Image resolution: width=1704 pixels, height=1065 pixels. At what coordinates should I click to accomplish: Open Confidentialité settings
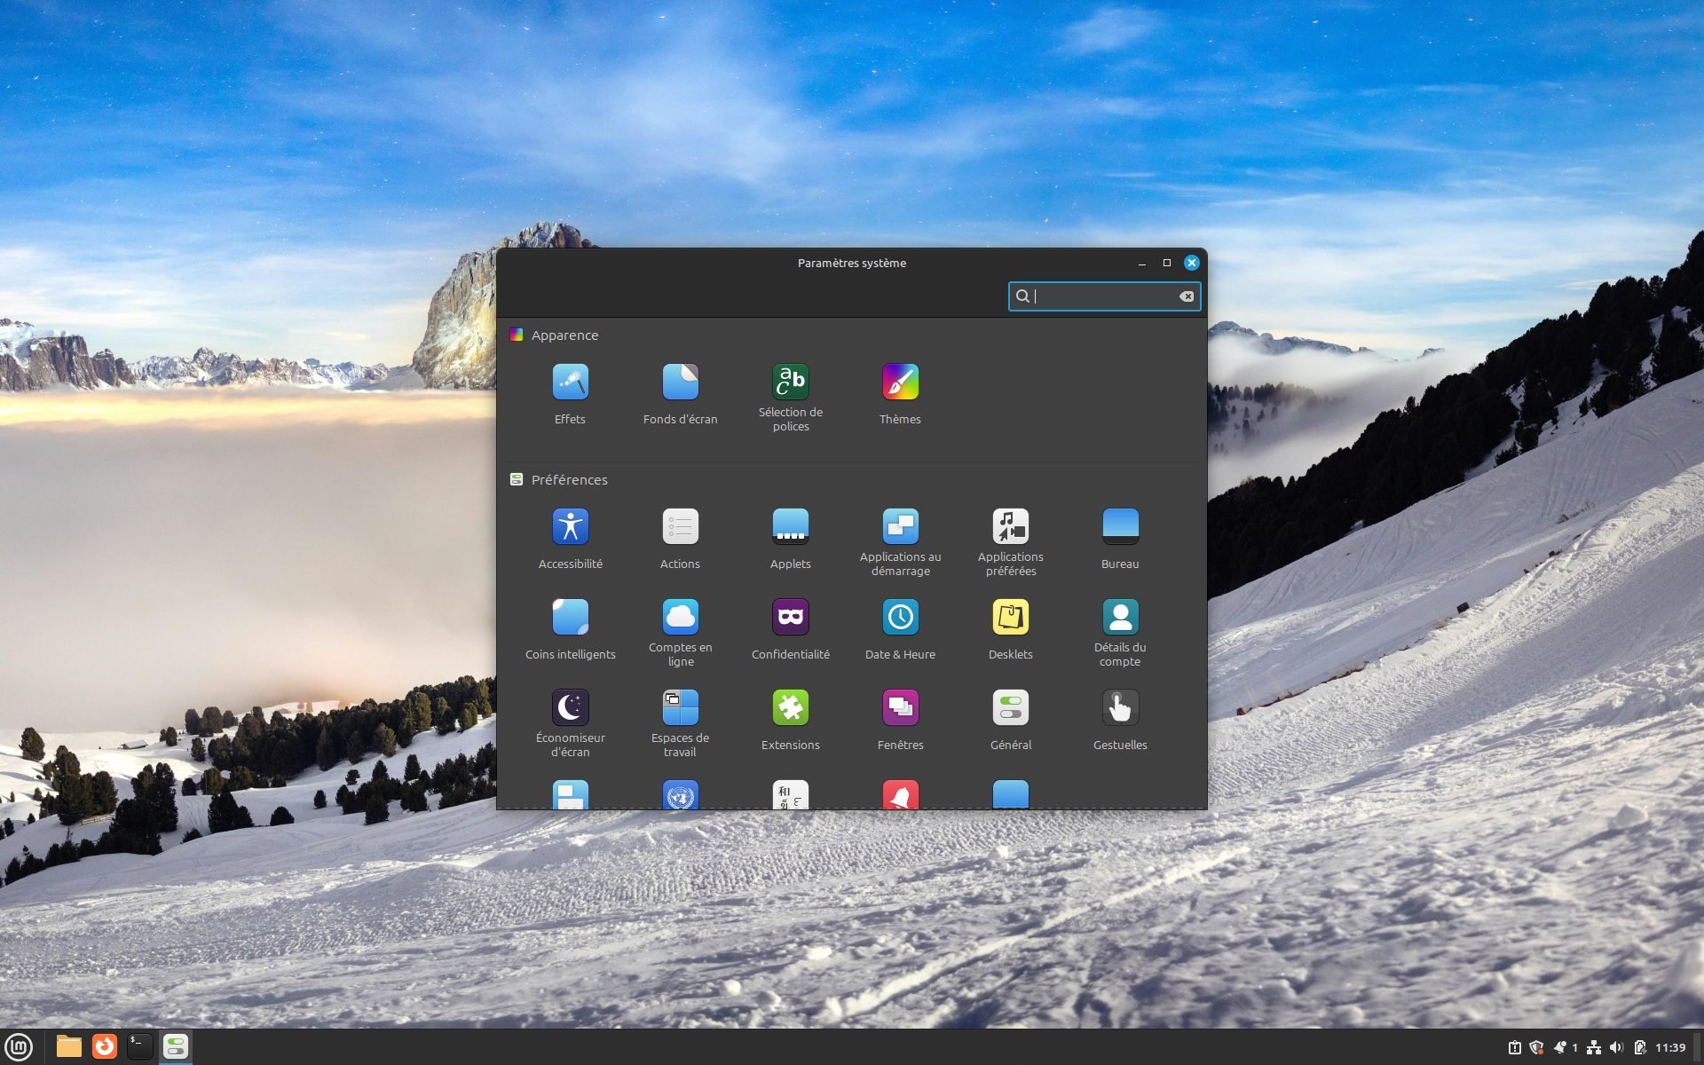coord(790,617)
